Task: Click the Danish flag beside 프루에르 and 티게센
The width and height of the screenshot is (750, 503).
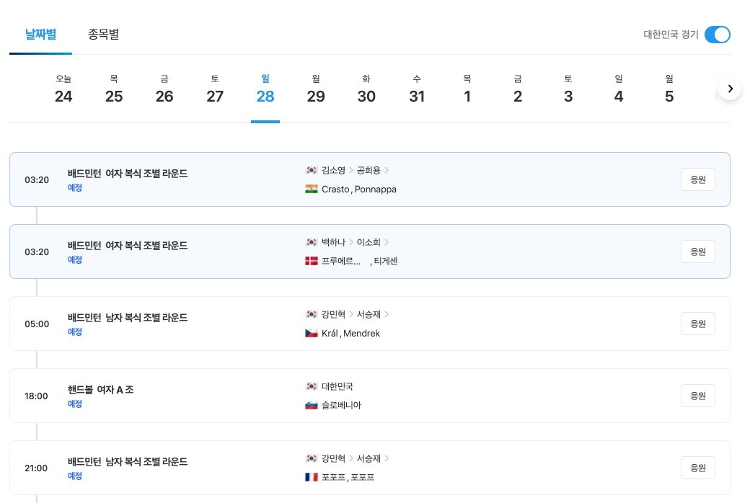Action: coord(312,261)
